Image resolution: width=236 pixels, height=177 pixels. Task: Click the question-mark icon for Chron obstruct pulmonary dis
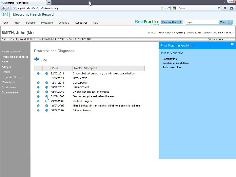click(x=47, y=73)
